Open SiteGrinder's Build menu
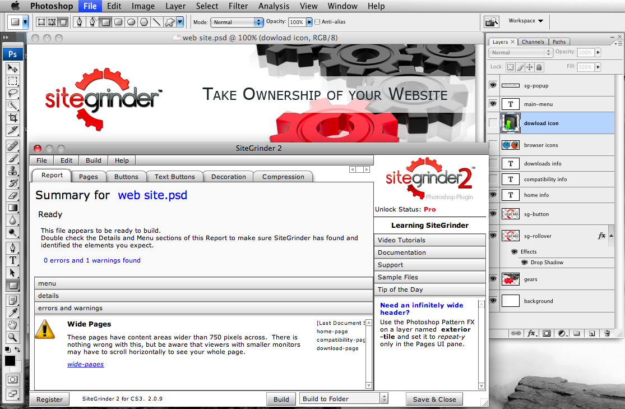Screen dimensions: 625x409 click(93, 160)
